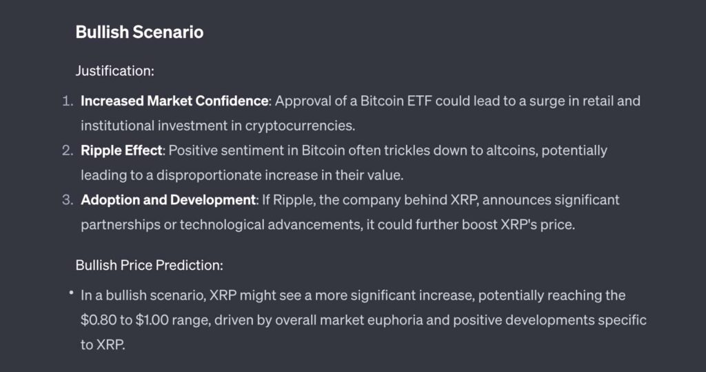Select list number 1 marker
Image resolution: width=706 pixels, height=372 pixels.
coord(68,101)
